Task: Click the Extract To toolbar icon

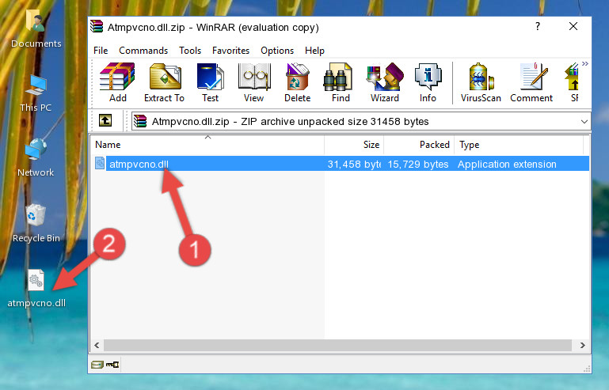Action: click(164, 82)
